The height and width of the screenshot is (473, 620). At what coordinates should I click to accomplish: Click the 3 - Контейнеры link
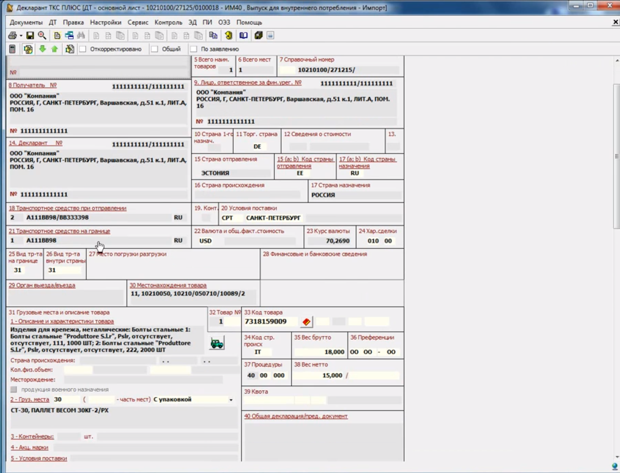click(32, 437)
